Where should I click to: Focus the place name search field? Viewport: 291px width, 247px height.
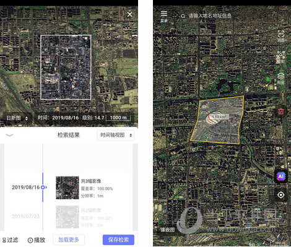coord(210,16)
